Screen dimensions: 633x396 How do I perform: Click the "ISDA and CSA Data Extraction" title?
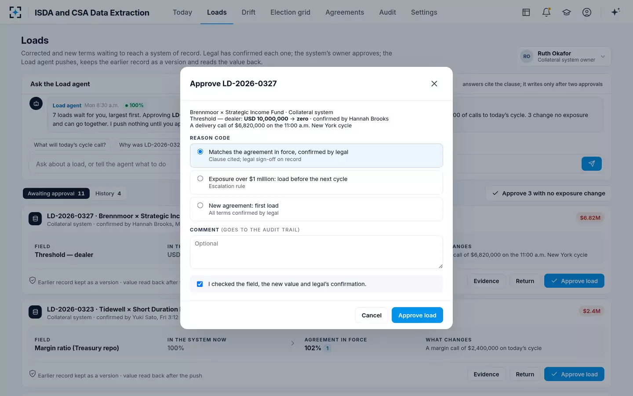click(92, 13)
